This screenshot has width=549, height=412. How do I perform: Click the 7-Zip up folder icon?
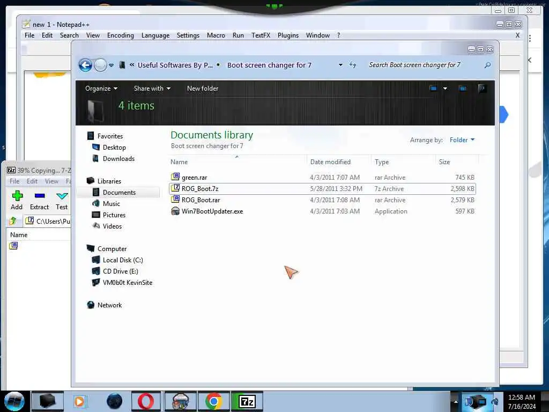click(13, 220)
